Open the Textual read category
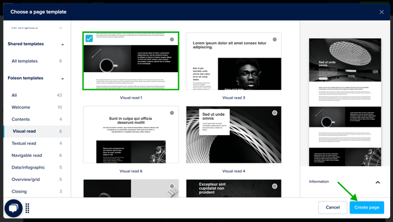The height and width of the screenshot is (222, 393). 37,143
